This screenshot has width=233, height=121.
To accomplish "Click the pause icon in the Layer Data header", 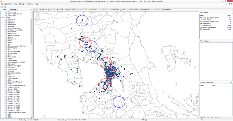I will pos(231,83).
